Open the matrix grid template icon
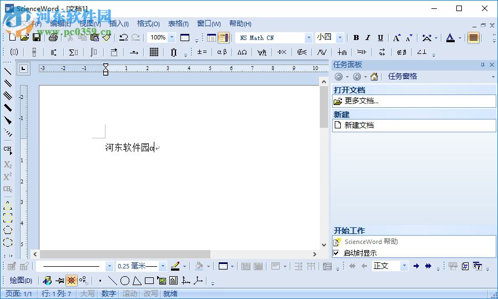 click(154, 52)
